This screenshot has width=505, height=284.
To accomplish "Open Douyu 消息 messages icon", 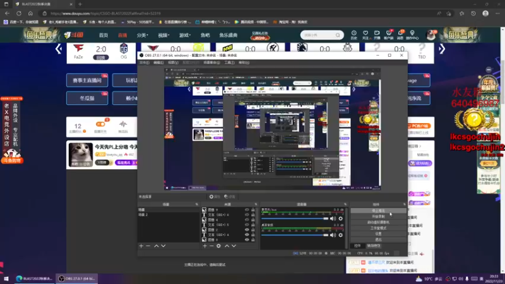I will click(400, 35).
